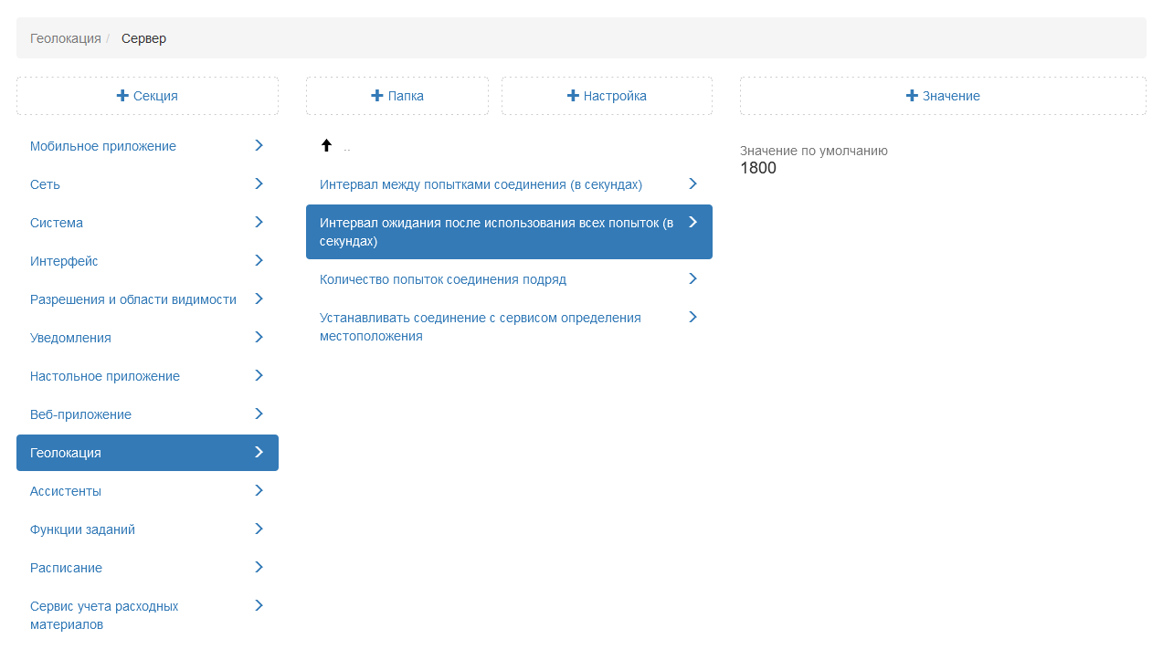This screenshot has height=660, width=1163.
Task: Click the up arrow to parent folder
Action: point(326,145)
